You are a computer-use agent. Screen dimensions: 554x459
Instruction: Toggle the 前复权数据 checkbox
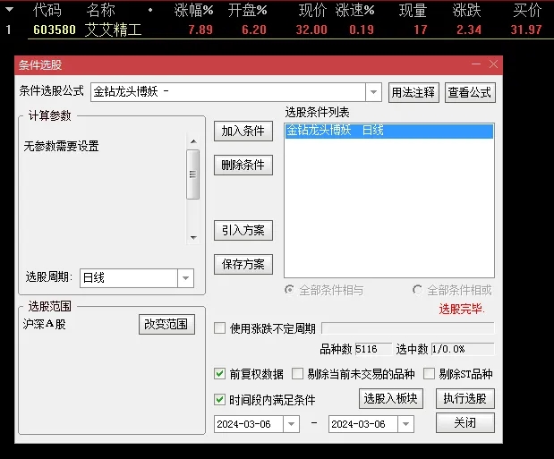pyautogui.click(x=220, y=374)
